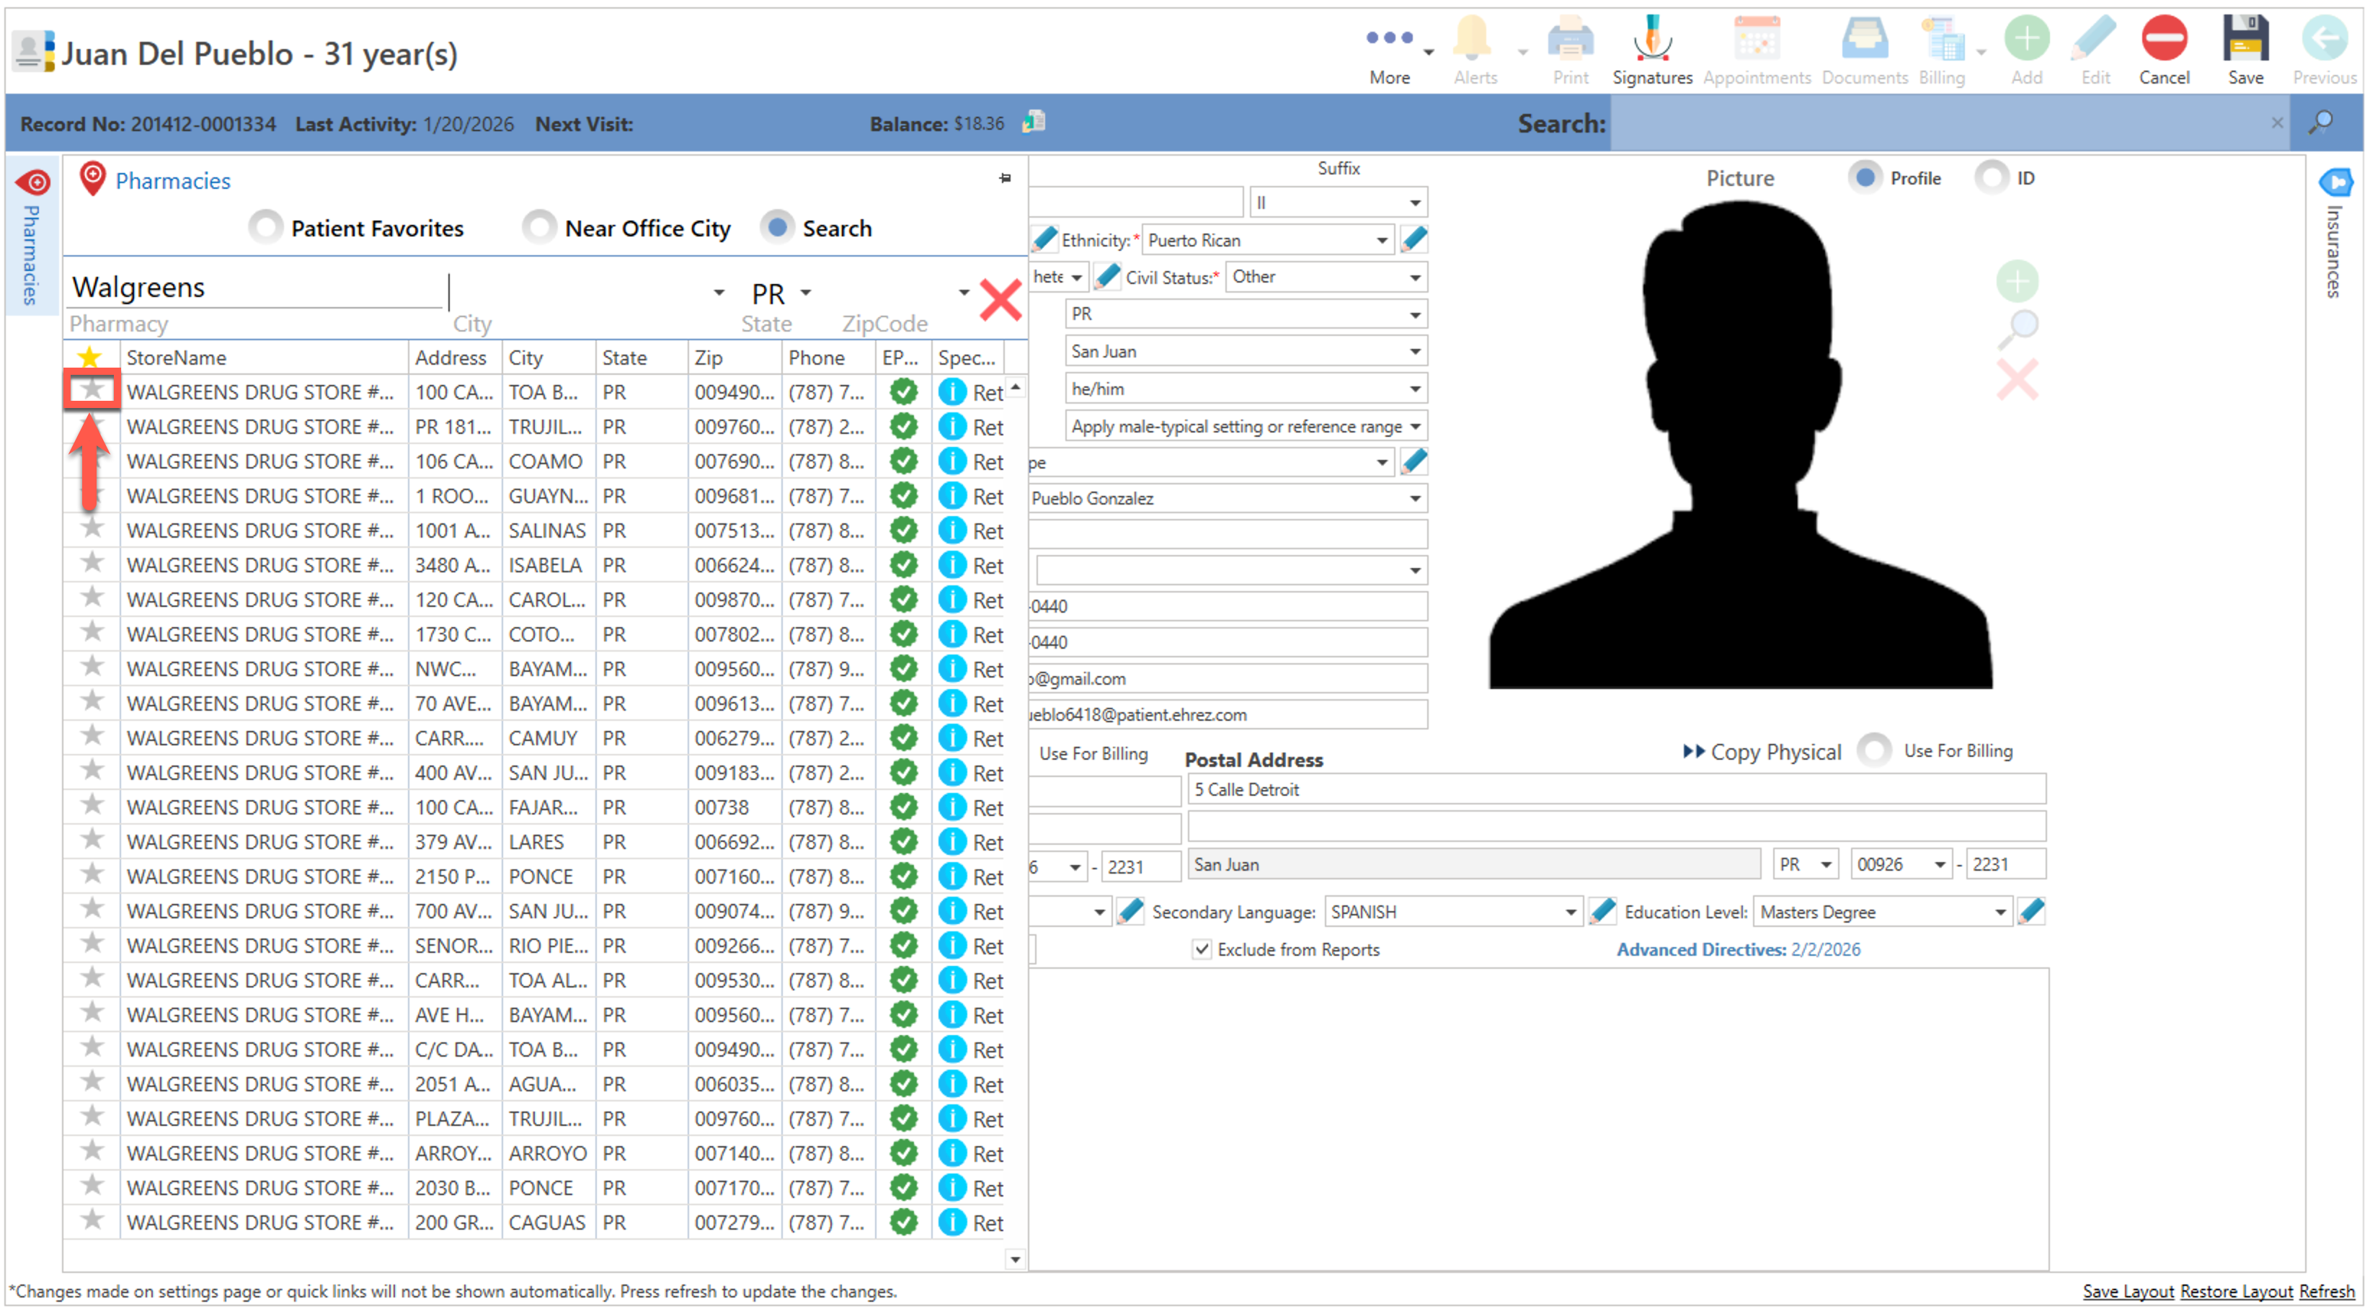The image size is (2370, 1309).
Task: Click the Copy Physical button
Action: click(x=1762, y=752)
